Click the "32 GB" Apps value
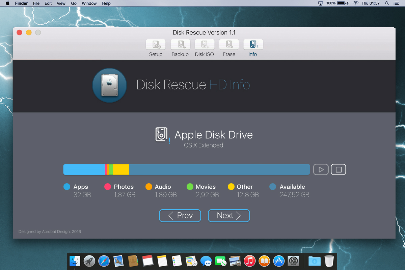The image size is (405, 270). click(82, 195)
